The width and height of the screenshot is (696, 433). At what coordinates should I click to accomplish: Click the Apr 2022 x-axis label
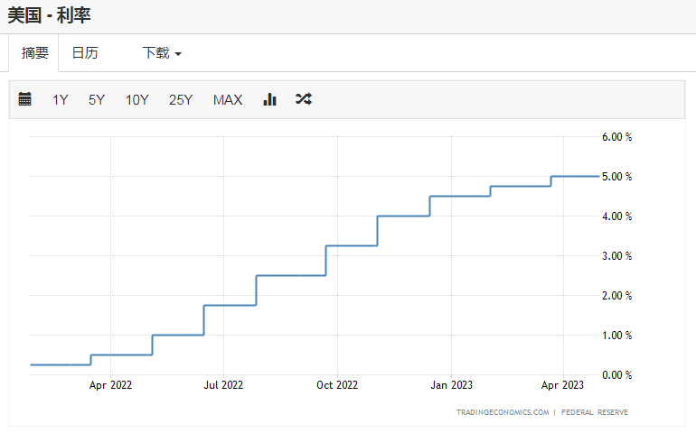(110, 385)
